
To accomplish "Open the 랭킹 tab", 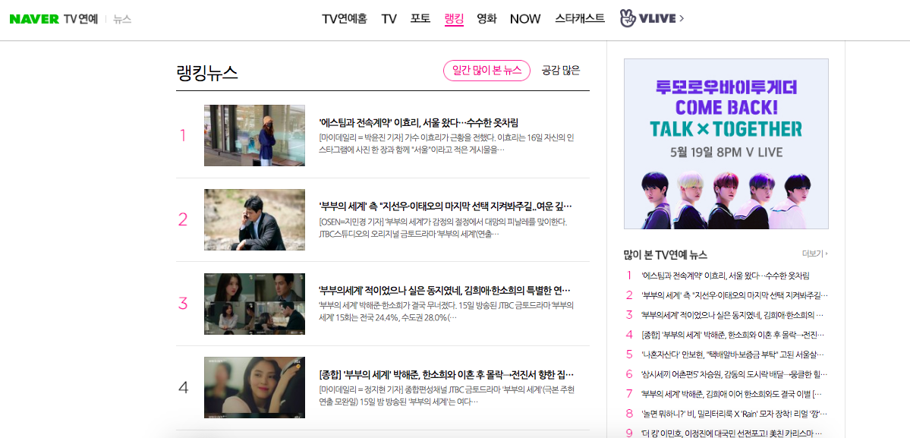I will coord(454,18).
